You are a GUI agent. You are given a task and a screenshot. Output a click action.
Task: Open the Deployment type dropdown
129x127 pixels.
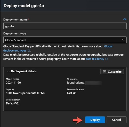point(65,40)
